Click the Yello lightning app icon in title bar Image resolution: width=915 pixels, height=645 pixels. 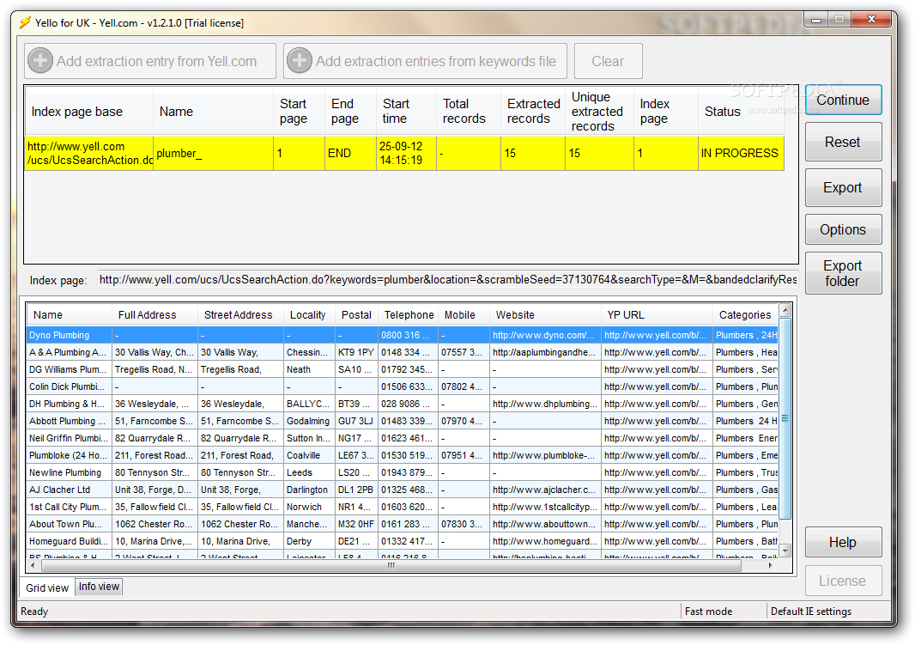(25, 23)
